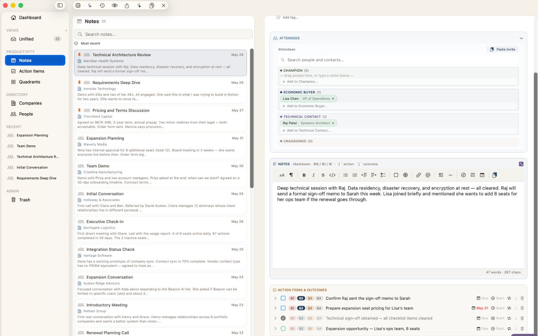
Task: Expand notes editor with purple fullscreen icon
Action: coord(521,164)
